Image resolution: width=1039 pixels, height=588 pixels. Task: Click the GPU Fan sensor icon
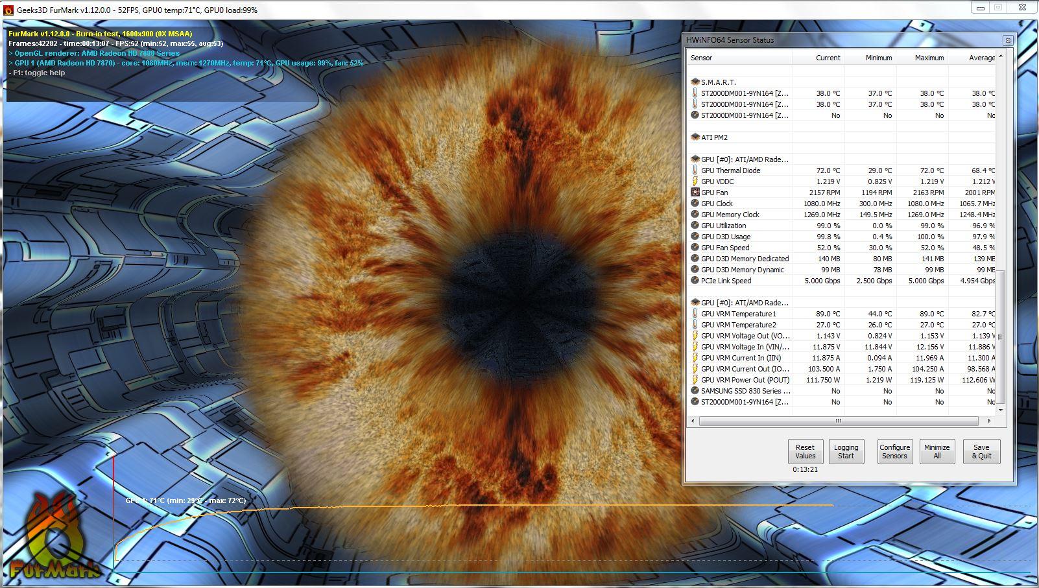pyautogui.click(x=695, y=193)
